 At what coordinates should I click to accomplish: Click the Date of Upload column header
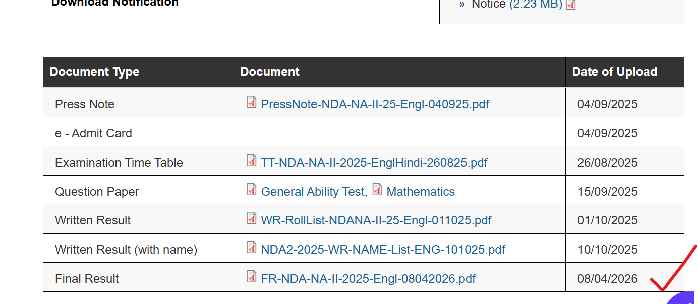click(x=614, y=71)
